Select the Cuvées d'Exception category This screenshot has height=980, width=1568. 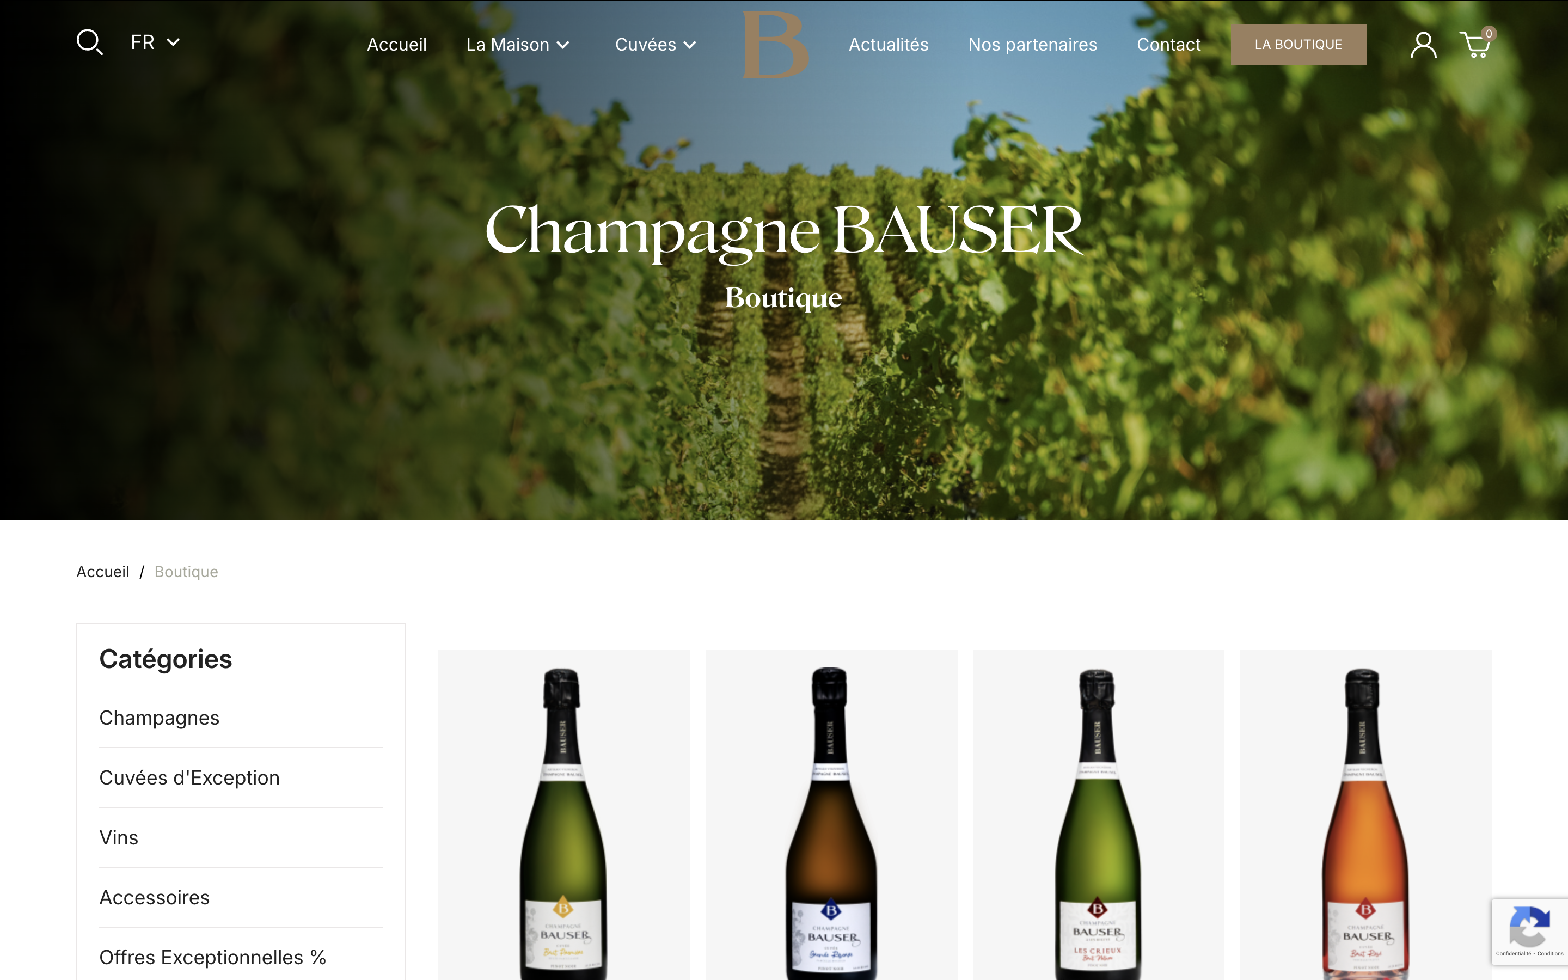[189, 777]
